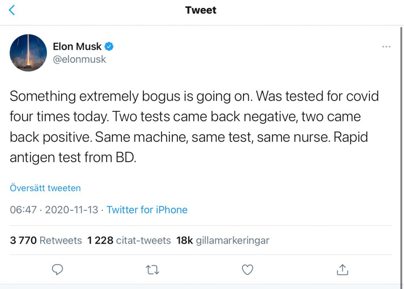This screenshot has height=289, width=404.
Task: Show the 1 228 citat-tweets
Action: (x=129, y=240)
